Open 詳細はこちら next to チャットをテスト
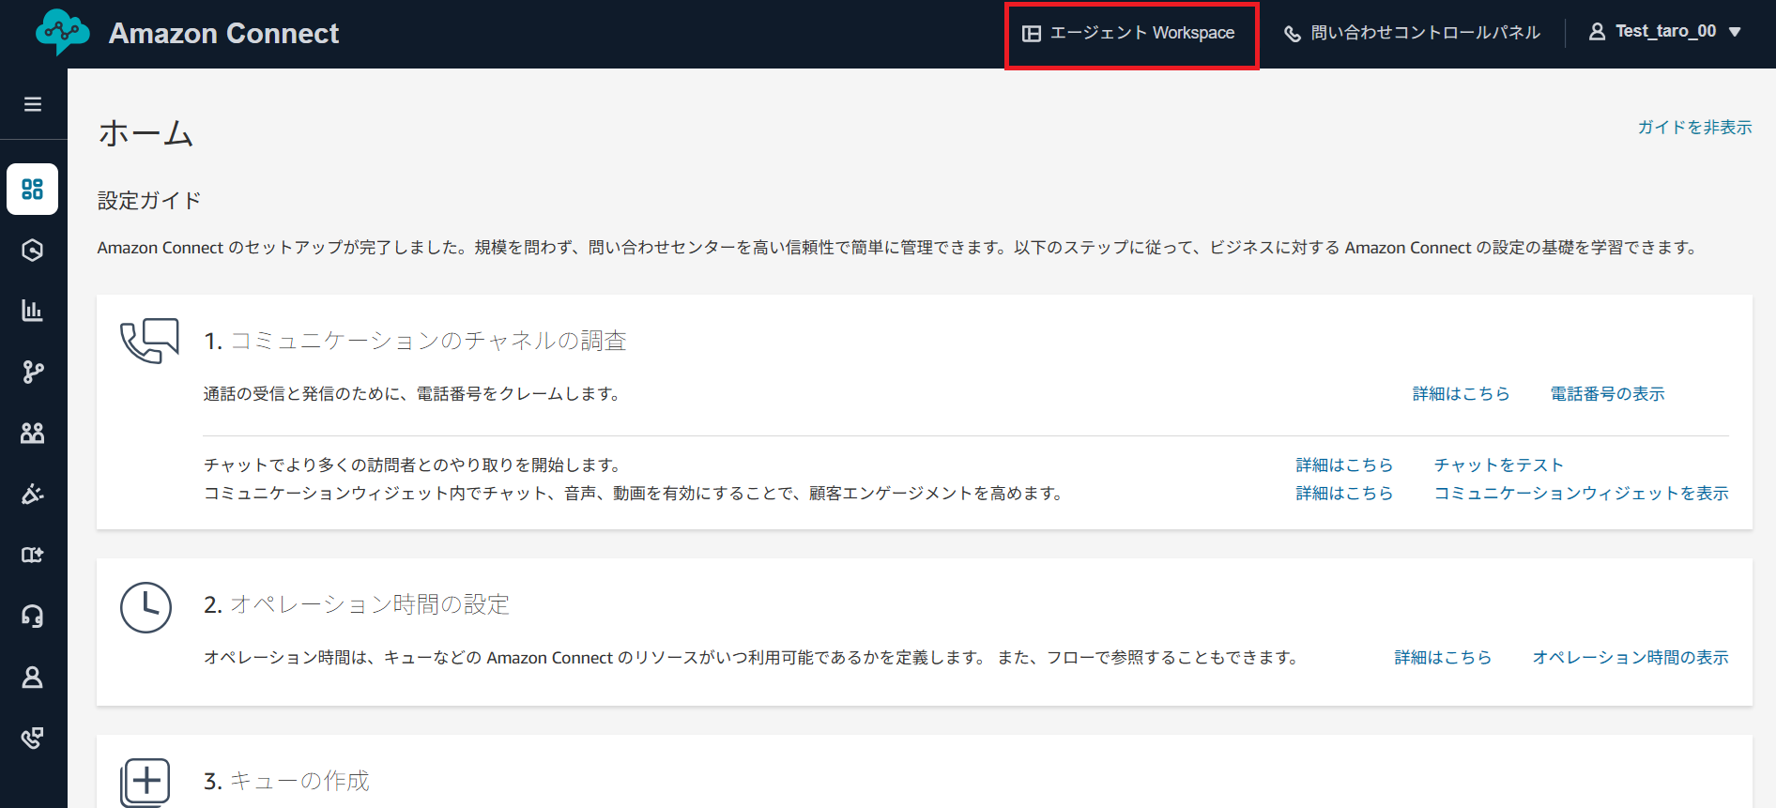Screen dimensions: 1776x808 tap(1344, 465)
